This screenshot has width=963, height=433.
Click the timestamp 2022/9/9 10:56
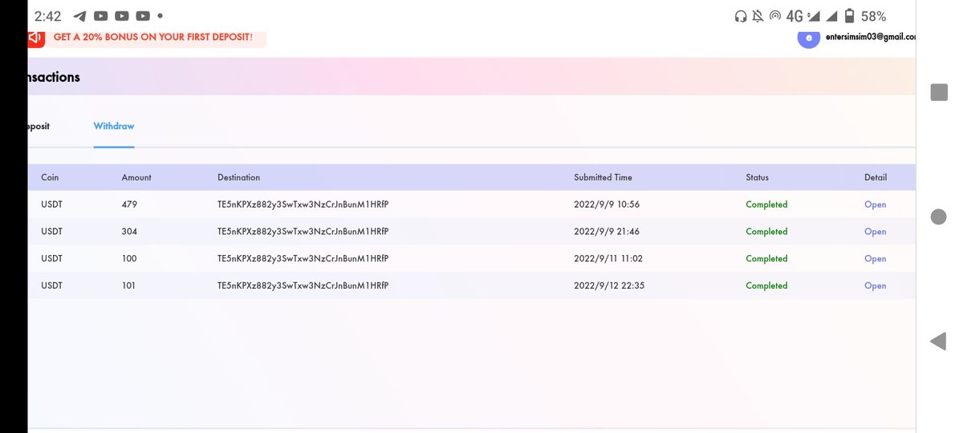(x=607, y=204)
